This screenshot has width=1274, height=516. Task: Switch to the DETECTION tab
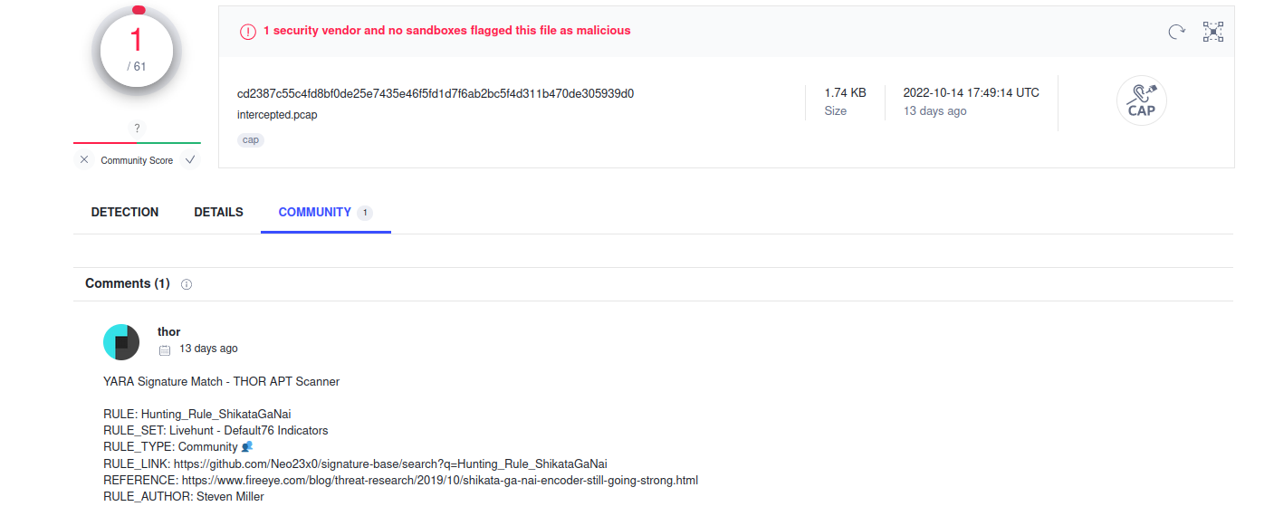(125, 213)
